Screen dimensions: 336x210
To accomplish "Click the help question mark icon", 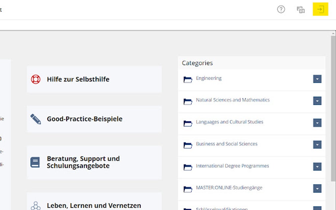I will click(281, 10).
